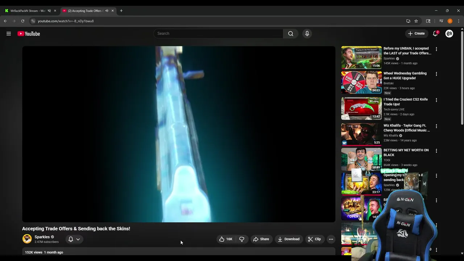Open Wiz Khalifa Taylor Gang video title

click(406, 128)
